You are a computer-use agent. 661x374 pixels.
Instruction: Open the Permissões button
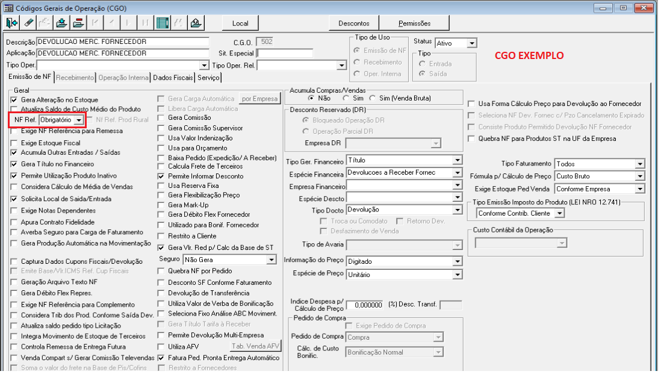(414, 23)
